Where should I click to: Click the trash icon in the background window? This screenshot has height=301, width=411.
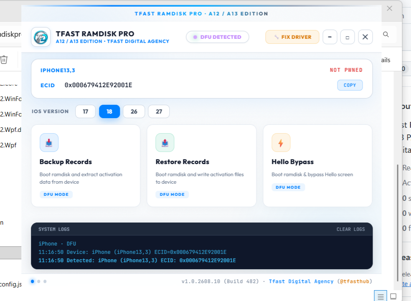tap(4, 60)
